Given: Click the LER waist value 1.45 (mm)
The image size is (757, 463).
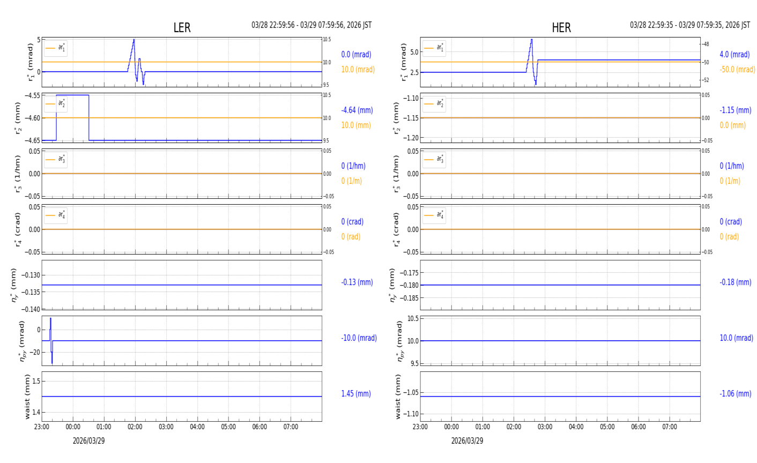Looking at the screenshot, I should [356, 394].
